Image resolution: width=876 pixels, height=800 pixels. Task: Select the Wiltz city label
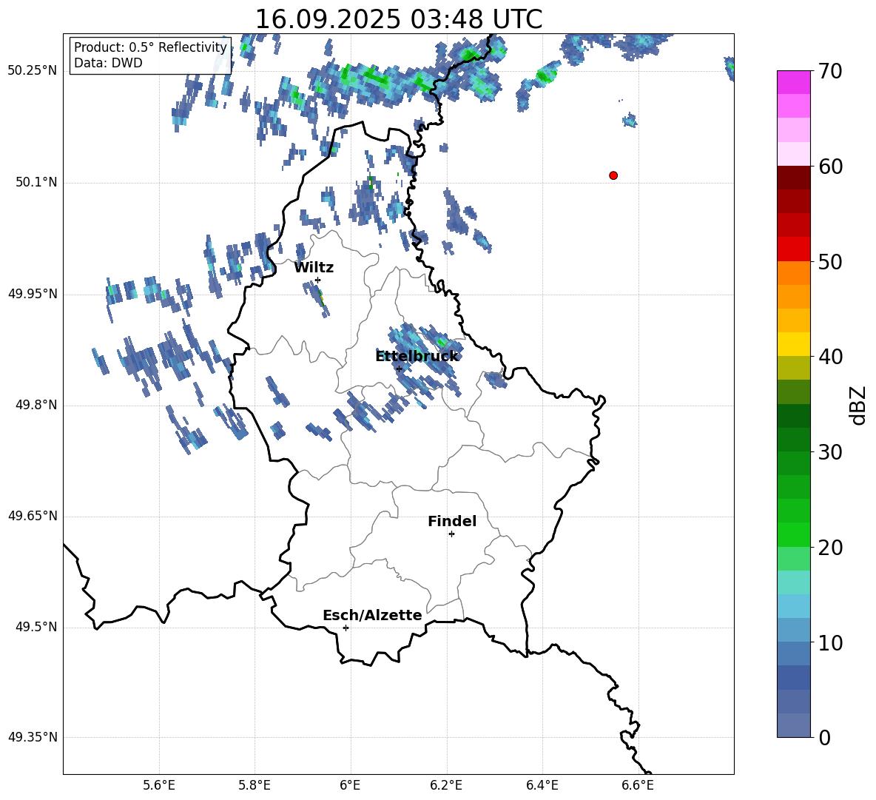pos(314,268)
